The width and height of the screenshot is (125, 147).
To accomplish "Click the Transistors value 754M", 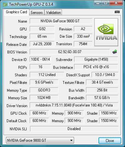I will [83, 44].
